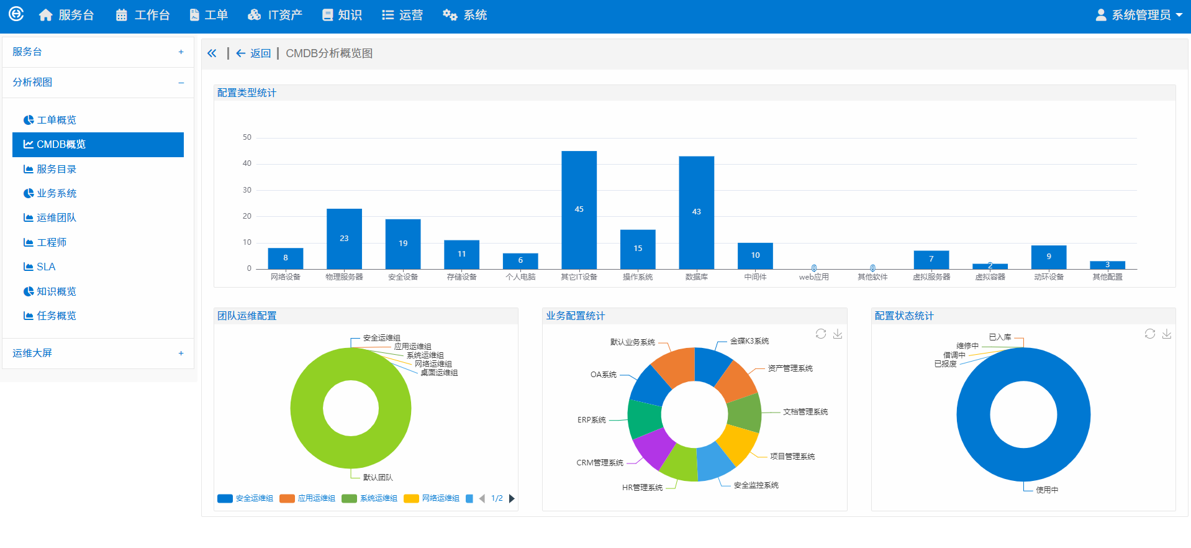
Task: Click the 物理服务器 bar showing 23
Action: pyautogui.click(x=345, y=239)
